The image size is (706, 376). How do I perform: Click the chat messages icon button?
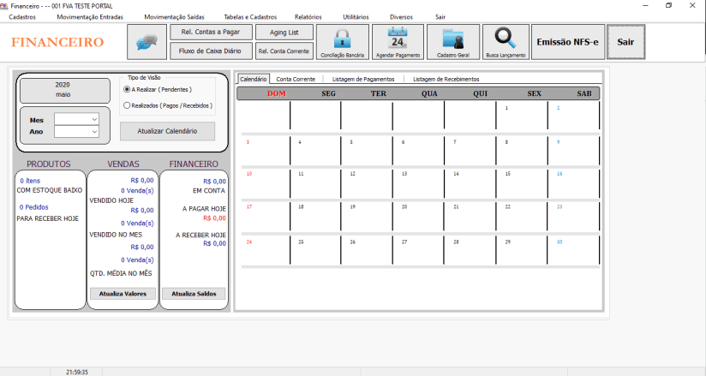tap(147, 42)
